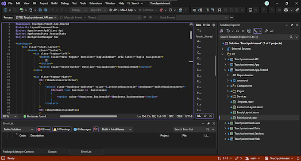Click the editor horizontal scrollbar
301x161 pixels.
88,116
